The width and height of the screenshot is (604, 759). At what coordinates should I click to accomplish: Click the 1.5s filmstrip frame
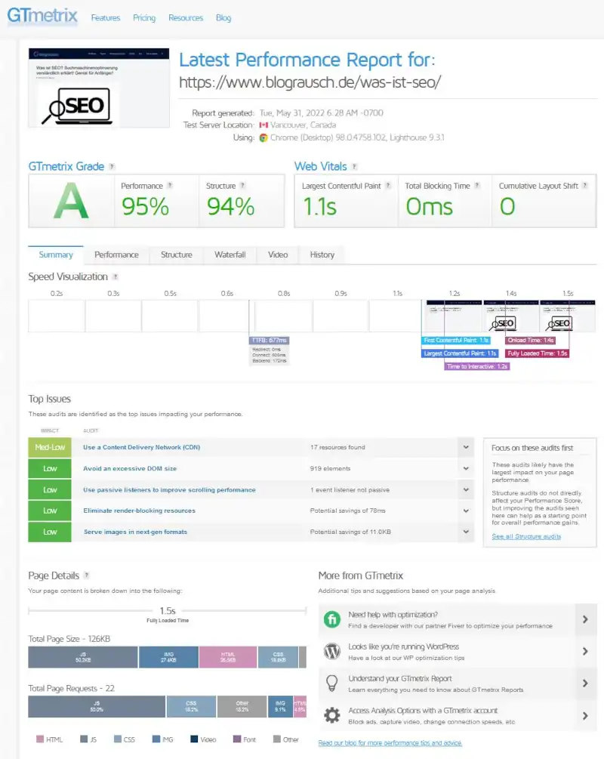click(568, 316)
